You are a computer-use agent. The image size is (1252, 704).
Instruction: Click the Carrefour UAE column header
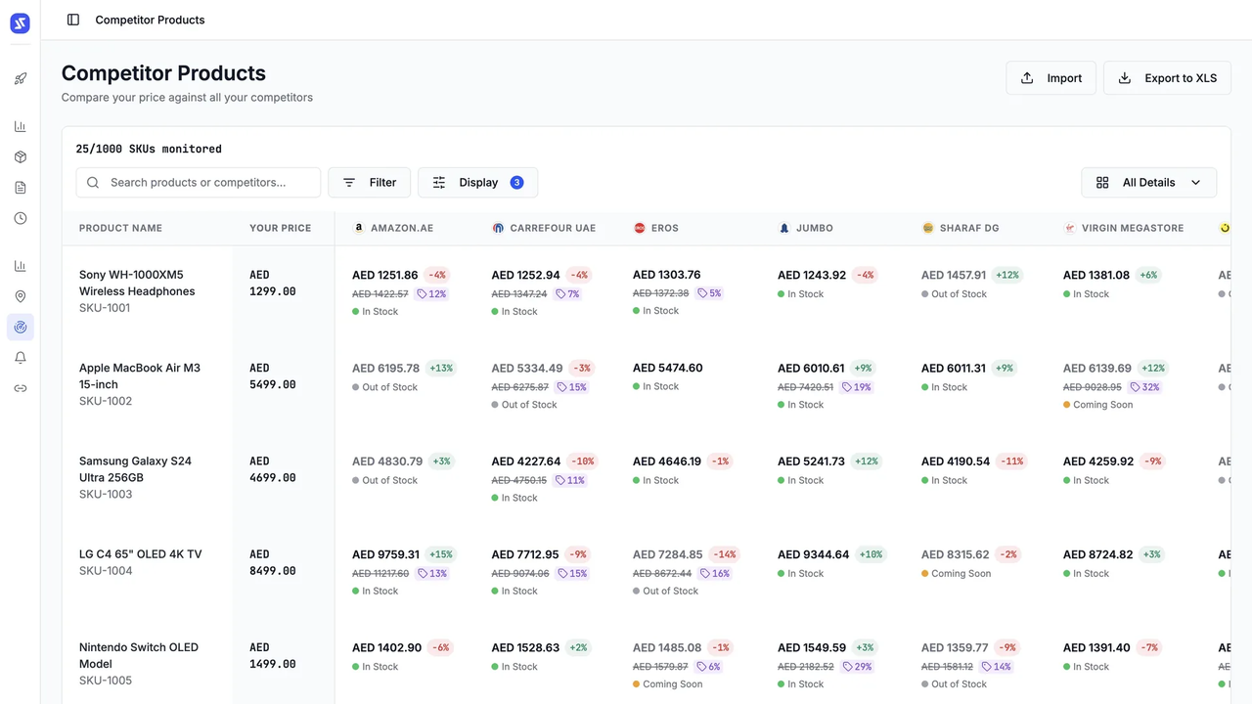pyautogui.click(x=544, y=228)
